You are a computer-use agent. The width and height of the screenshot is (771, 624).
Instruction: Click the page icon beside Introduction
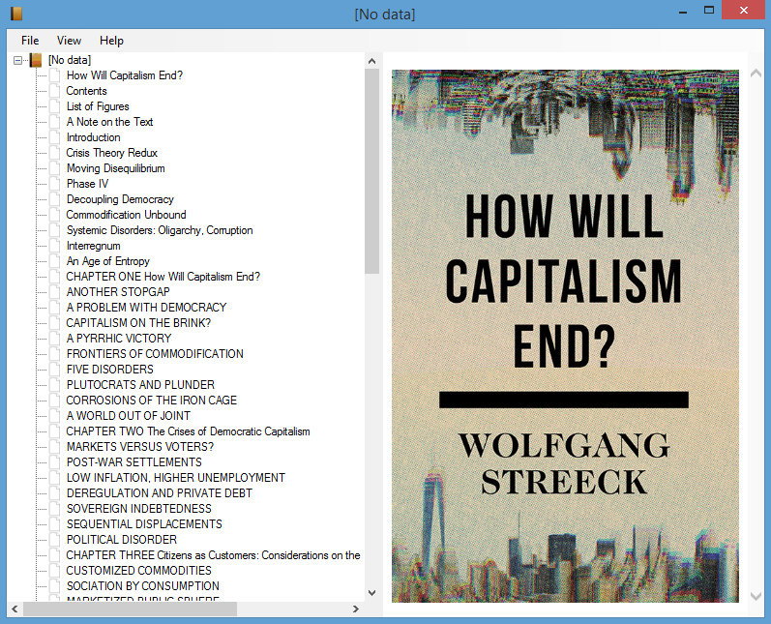pyautogui.click(x=54, y=137)
